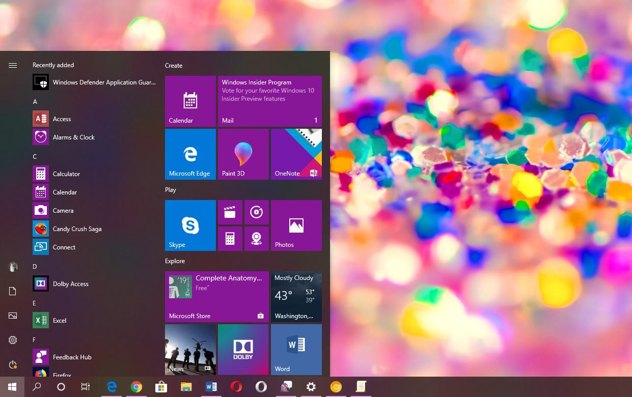Open the Power options in Start menu

[13, 364]
